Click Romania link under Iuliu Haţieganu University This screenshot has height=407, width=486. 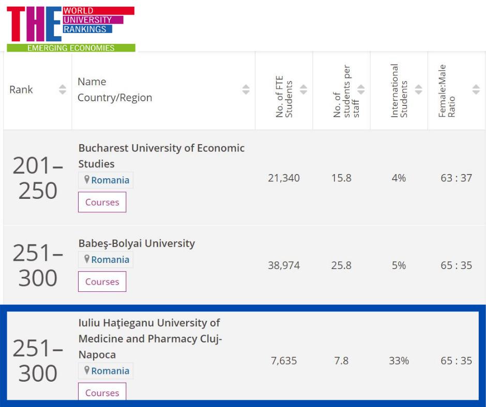pos(110,371)
